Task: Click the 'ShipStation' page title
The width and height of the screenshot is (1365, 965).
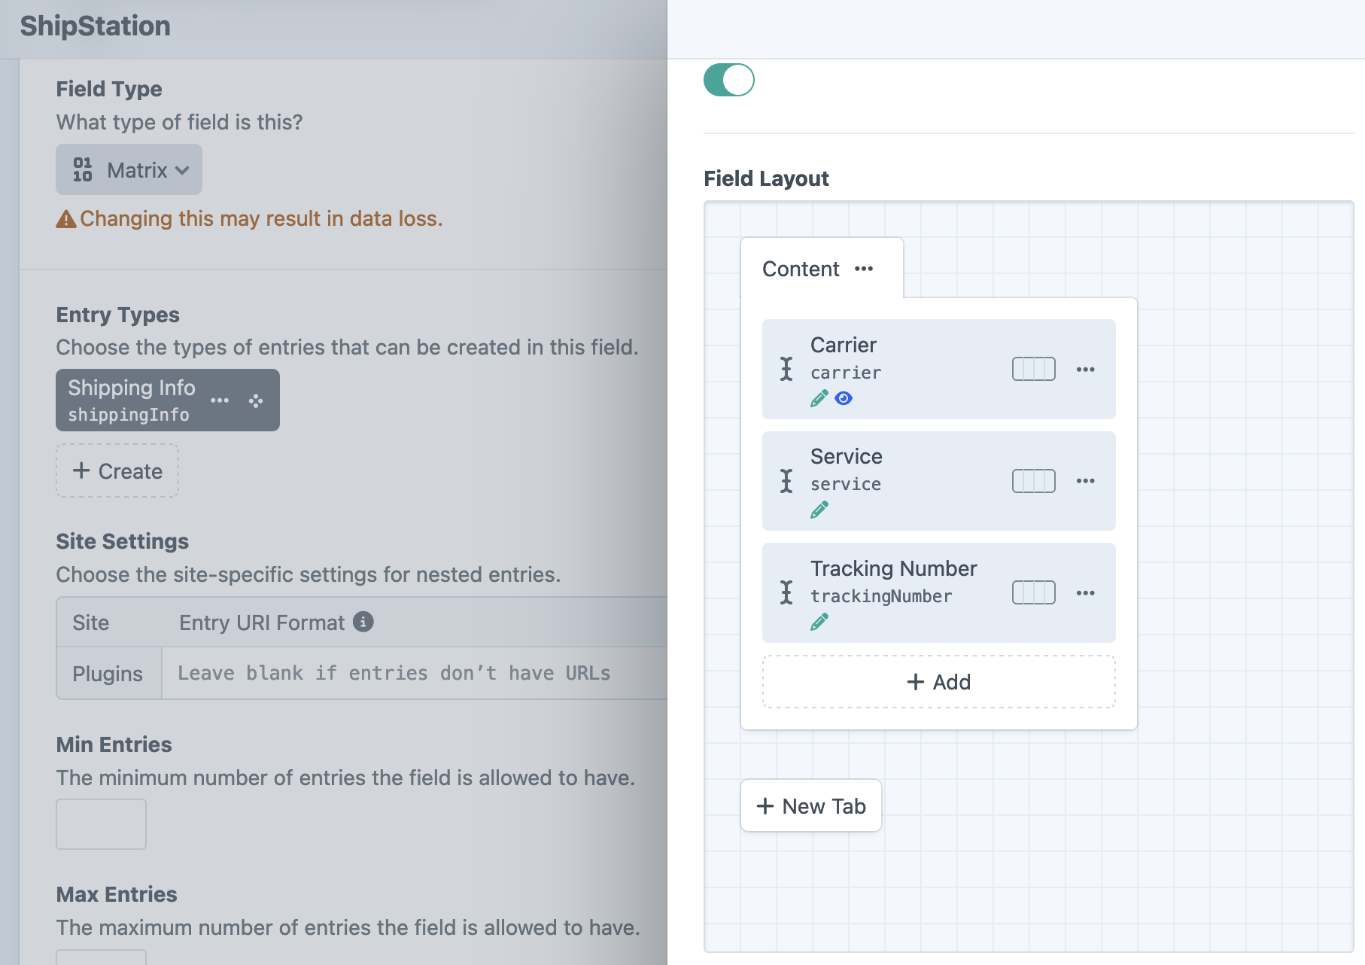Action: pyautogui.click(x=96, y=26)
